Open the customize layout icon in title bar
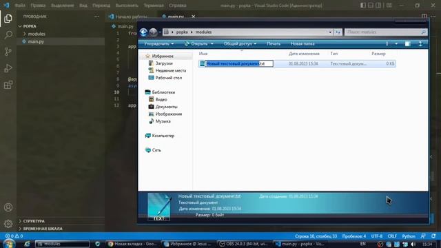The width and height of the screenshot is (441, 248). [389, 6]
